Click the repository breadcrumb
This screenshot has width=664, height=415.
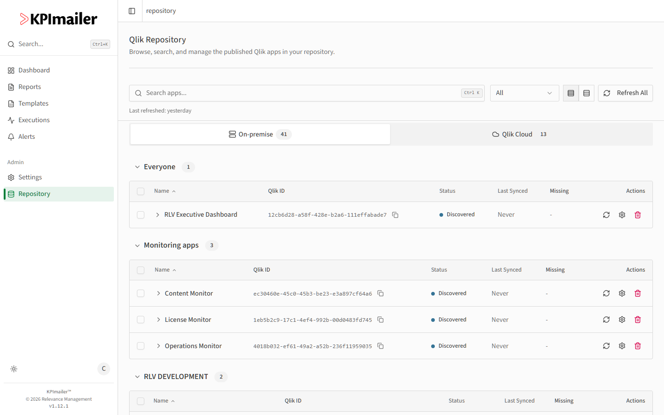point(161,11)
